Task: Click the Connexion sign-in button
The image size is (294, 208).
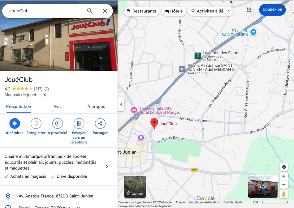Action: pyautogui.click(x=272, y=10)
